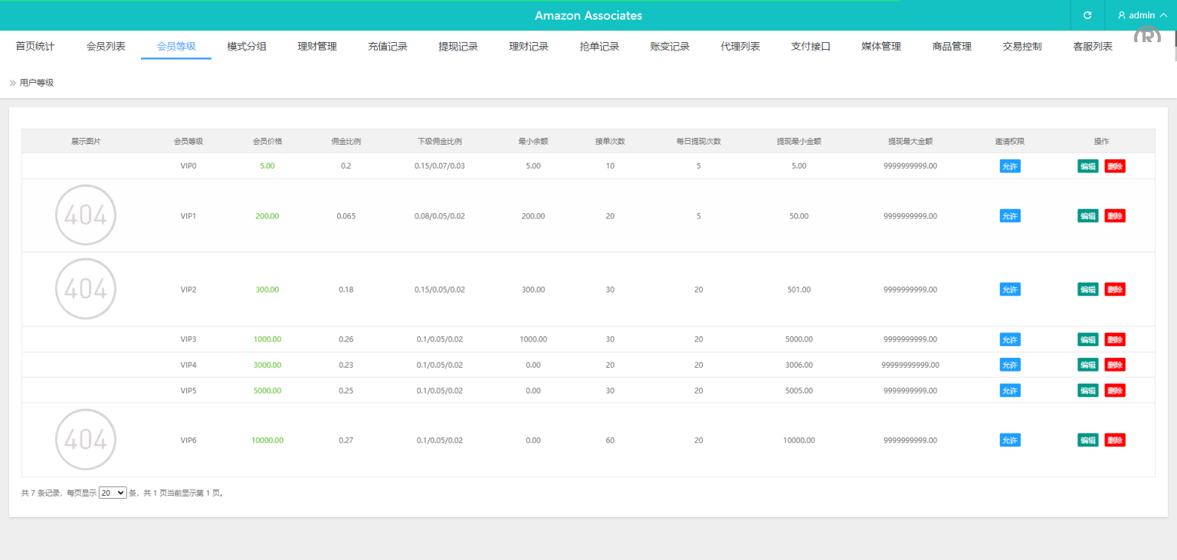Click the 404 placeholder image for VIP6
The height and width of the screenshot is (560, 1177).
pyautogui.click(x=86, y=440)
